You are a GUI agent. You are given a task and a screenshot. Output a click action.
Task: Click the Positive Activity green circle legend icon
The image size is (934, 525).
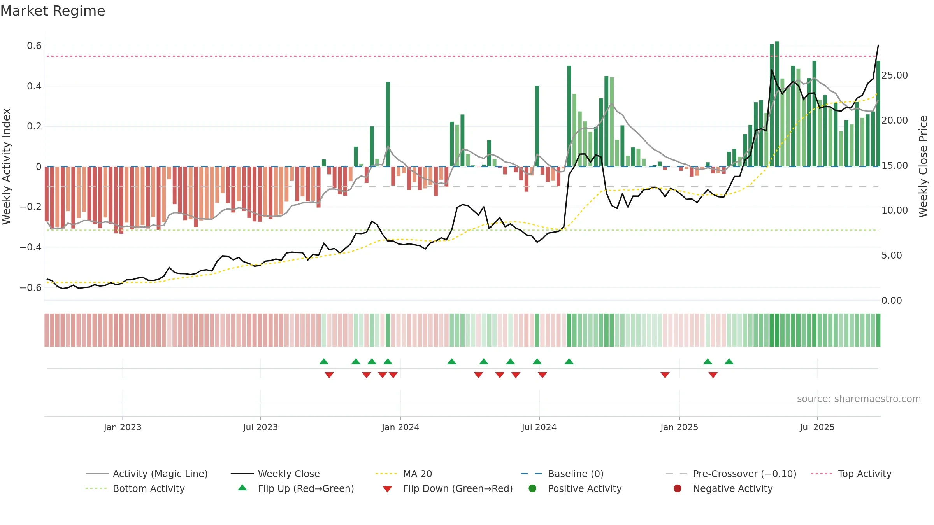point(532,488)
